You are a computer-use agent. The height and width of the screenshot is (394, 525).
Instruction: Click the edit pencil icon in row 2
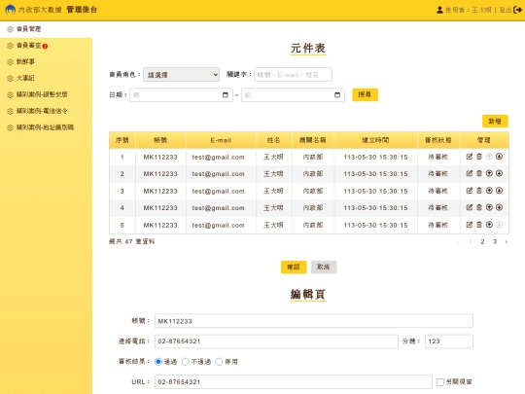470,173
